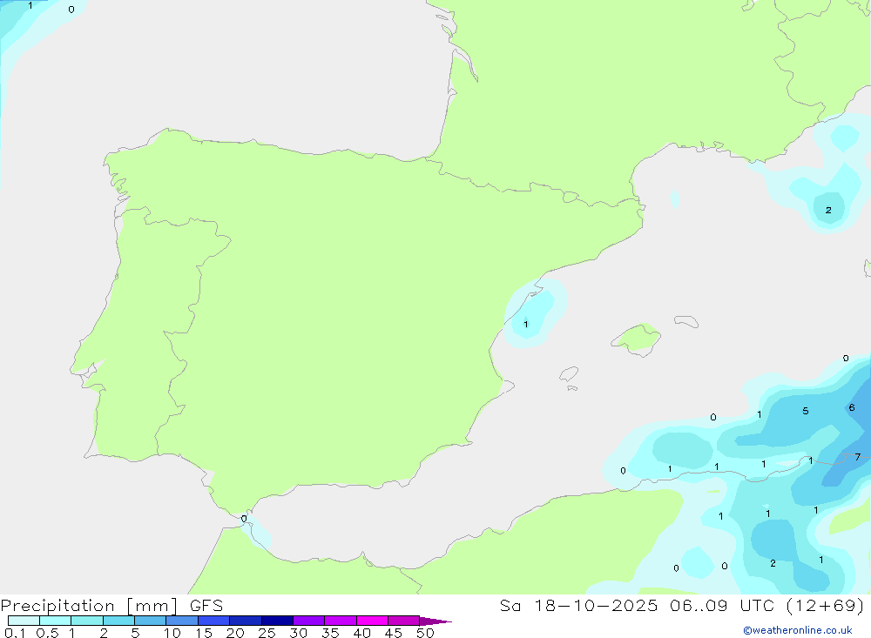The width and height of the screenshot is (871, 638).
Task: Click the '10' legend scale label
Action: (172, 633)
